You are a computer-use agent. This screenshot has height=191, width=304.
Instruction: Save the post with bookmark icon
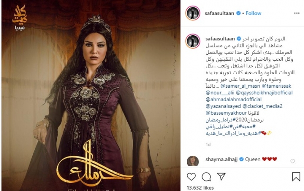pos(296,177)
